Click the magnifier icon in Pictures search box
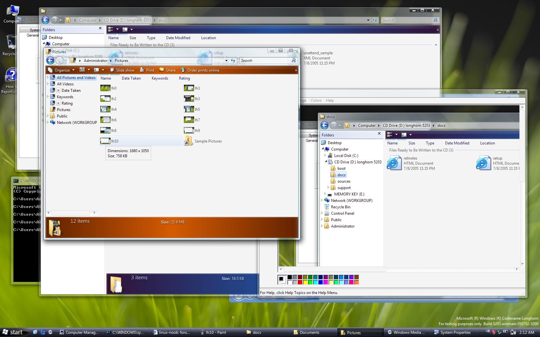 click(x=293, y=60)
